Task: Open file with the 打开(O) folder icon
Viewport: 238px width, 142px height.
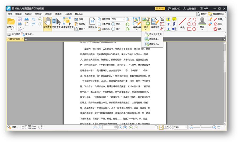Action: point(11,22)
